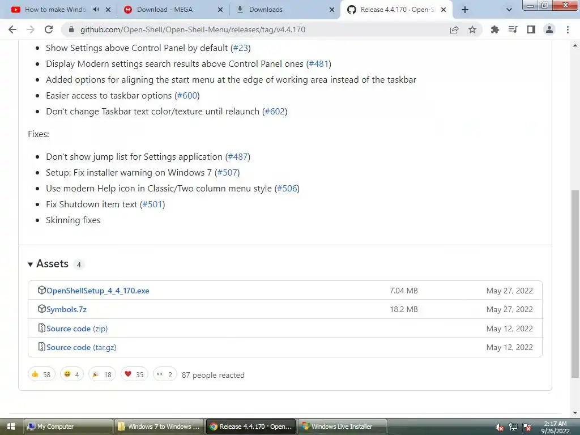This screenshot has width=580, height=435.
Task: Go back to the previous page
Action: 12,29
